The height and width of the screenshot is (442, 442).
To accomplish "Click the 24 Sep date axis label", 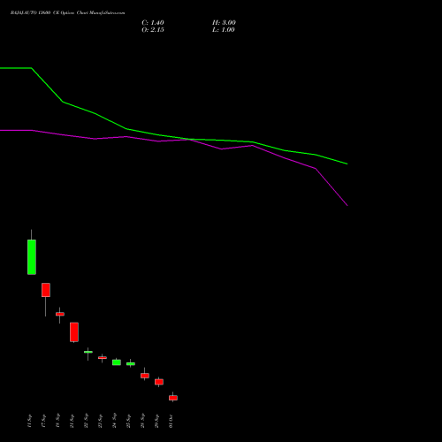I will (x=114, y=421).
